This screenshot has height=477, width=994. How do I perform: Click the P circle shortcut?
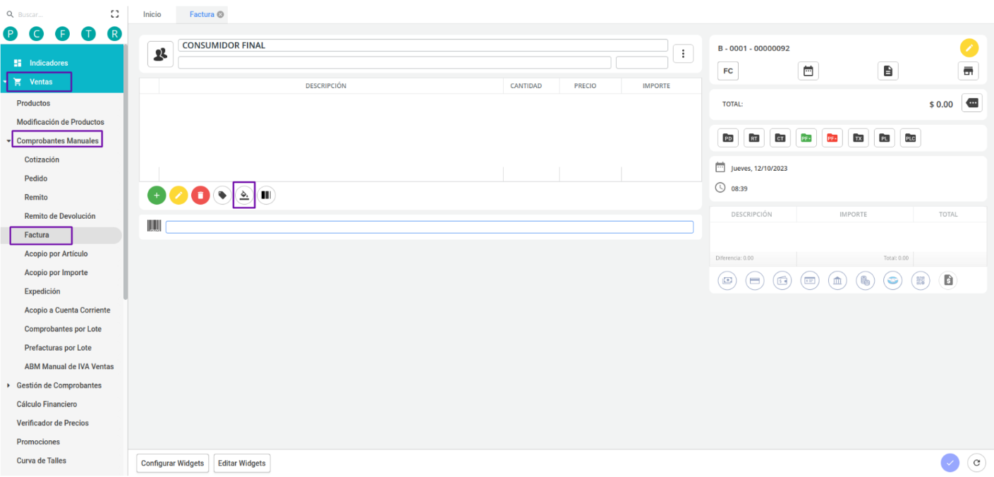[10, 33]
